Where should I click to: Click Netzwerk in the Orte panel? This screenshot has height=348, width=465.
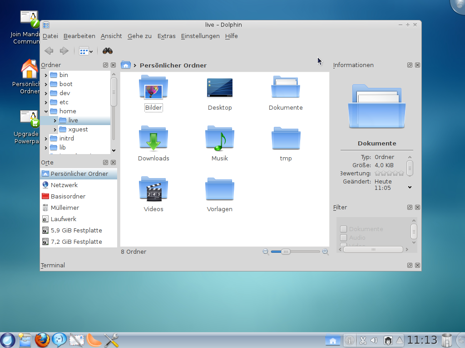point(64,185)
